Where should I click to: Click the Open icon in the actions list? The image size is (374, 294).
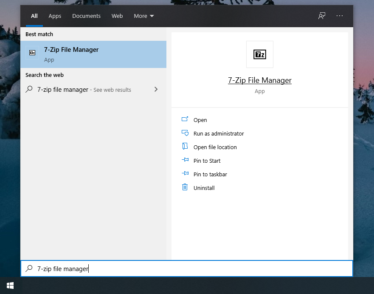tap(185, 120)
